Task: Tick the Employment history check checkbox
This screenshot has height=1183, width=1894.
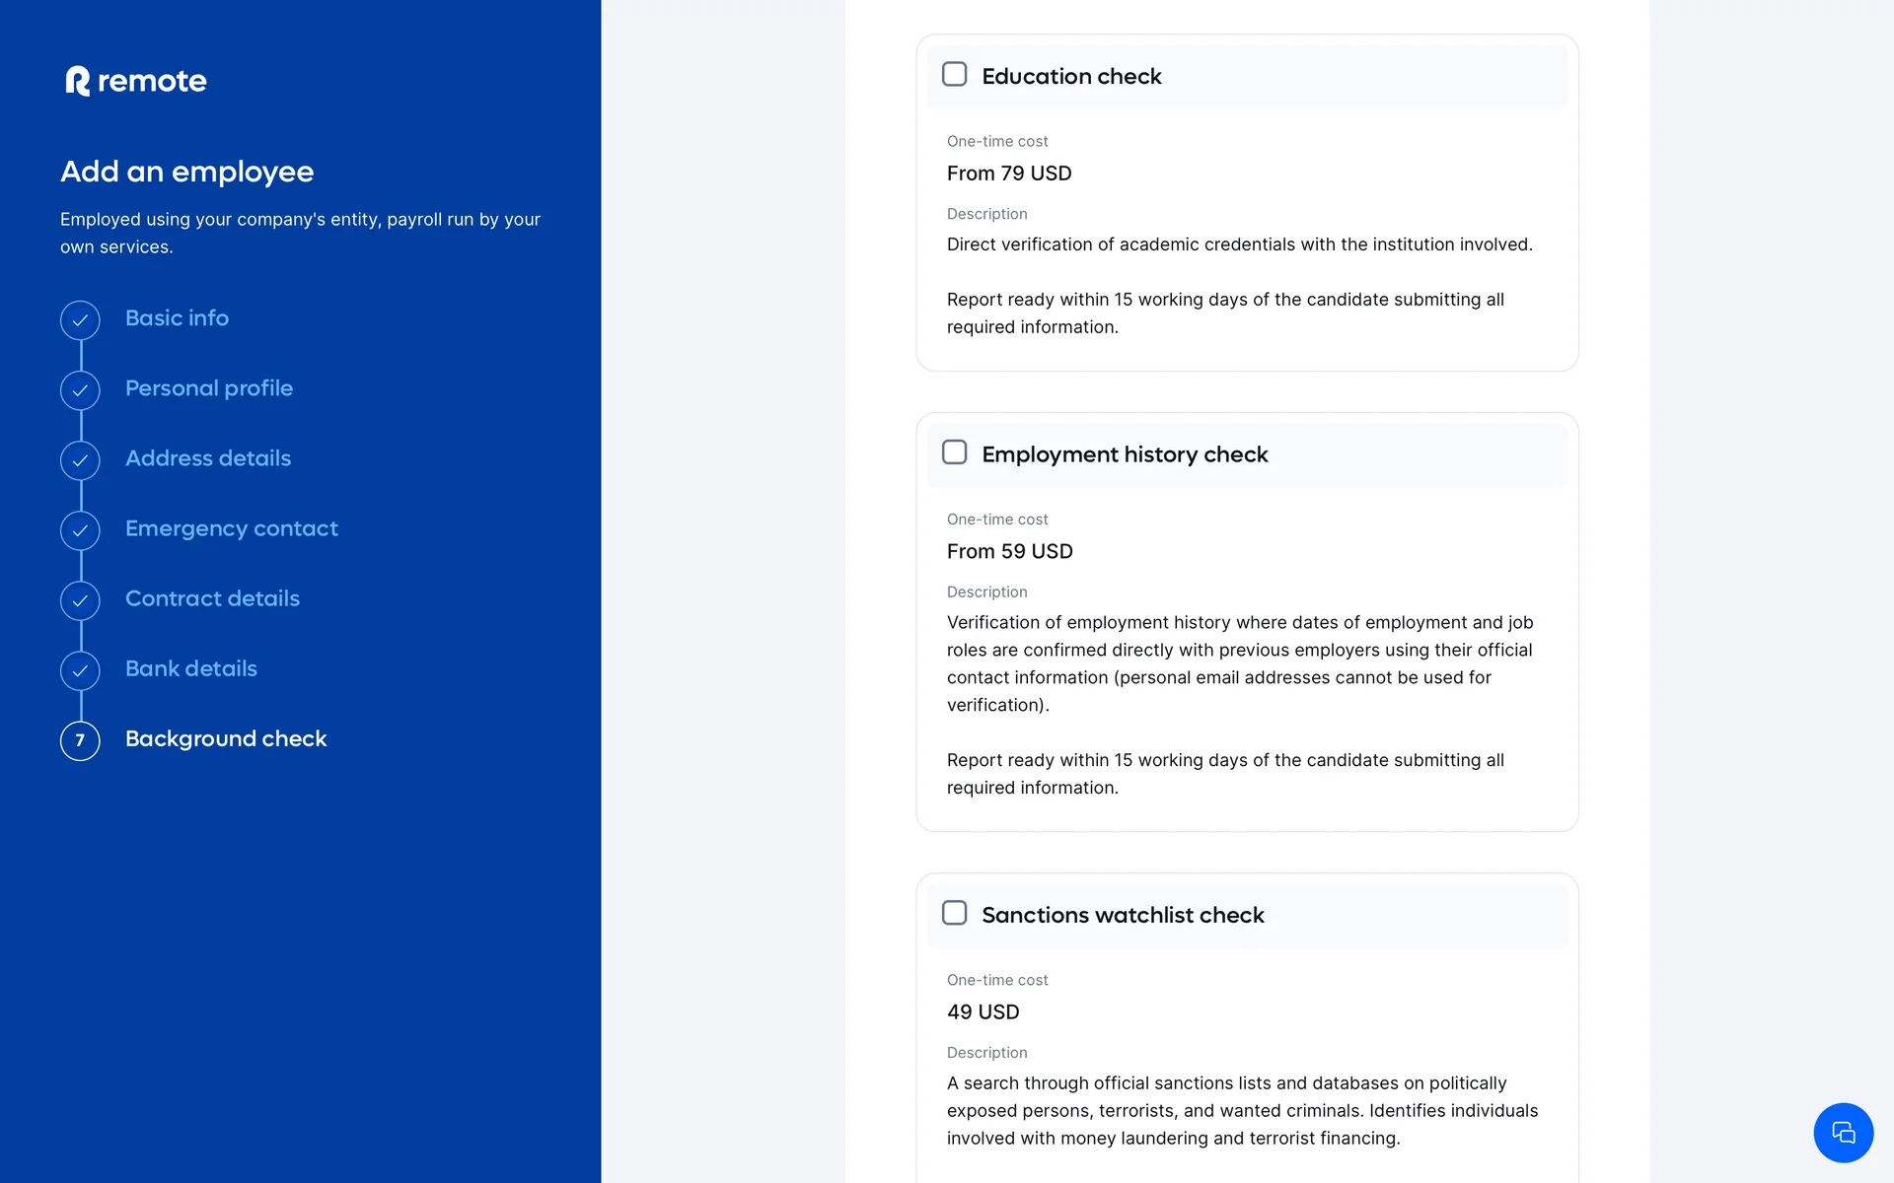Action: 954,452
